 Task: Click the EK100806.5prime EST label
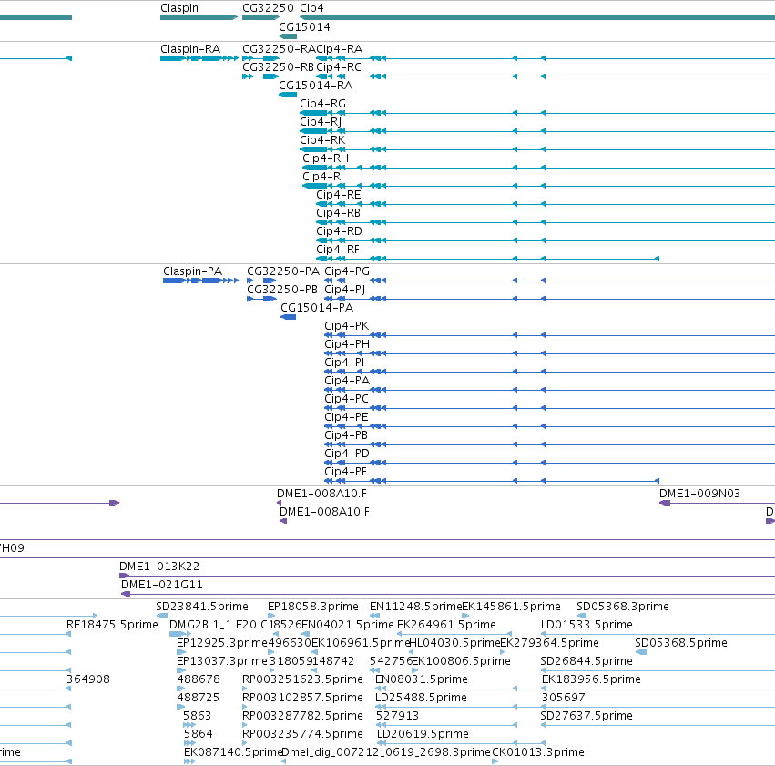click(461, 661)
